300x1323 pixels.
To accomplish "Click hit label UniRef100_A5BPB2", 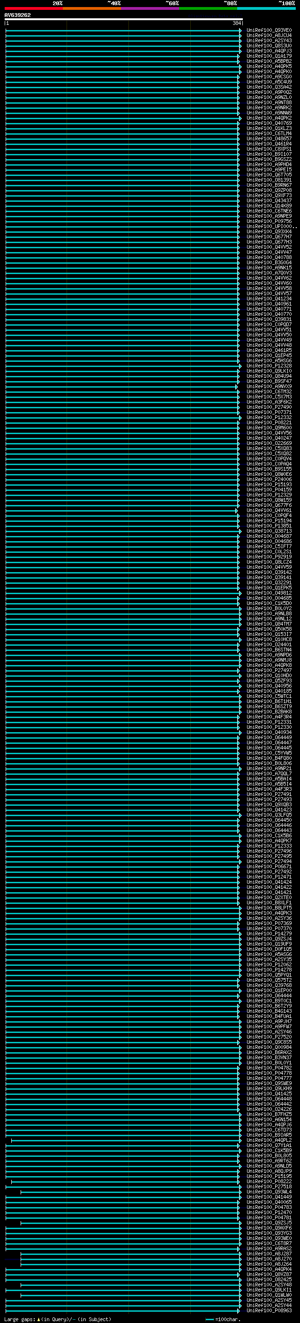I will point(269,61).
